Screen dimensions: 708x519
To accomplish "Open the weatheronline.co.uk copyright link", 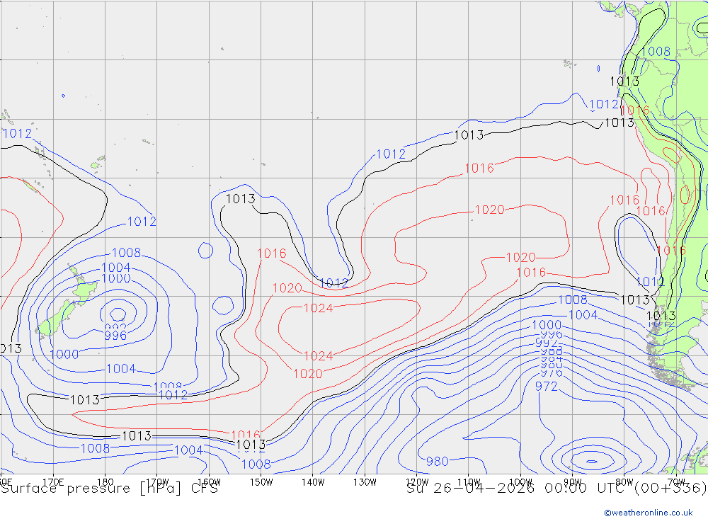I will [649, 513].
